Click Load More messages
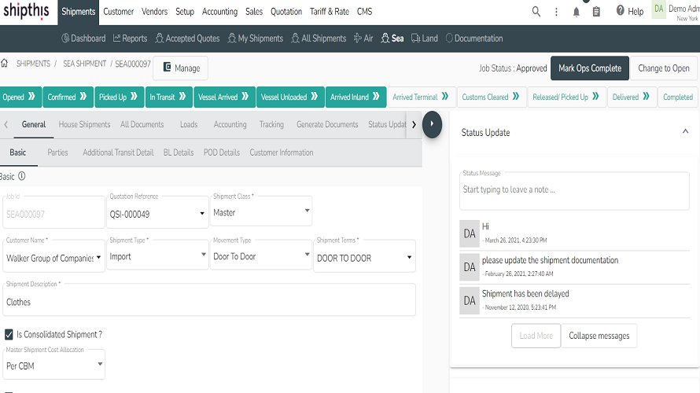The height and width of the screenshot is (393, 700). (536, 336)
